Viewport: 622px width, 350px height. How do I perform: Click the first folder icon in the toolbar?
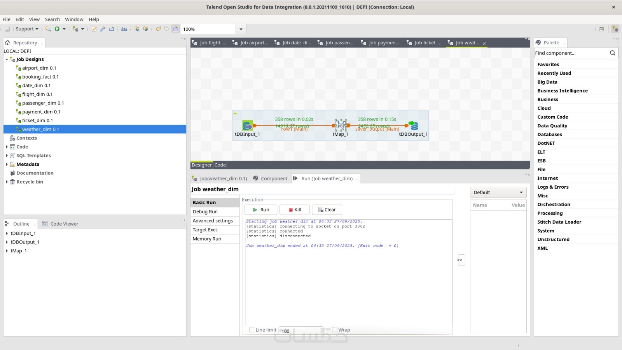coord(137,29)
